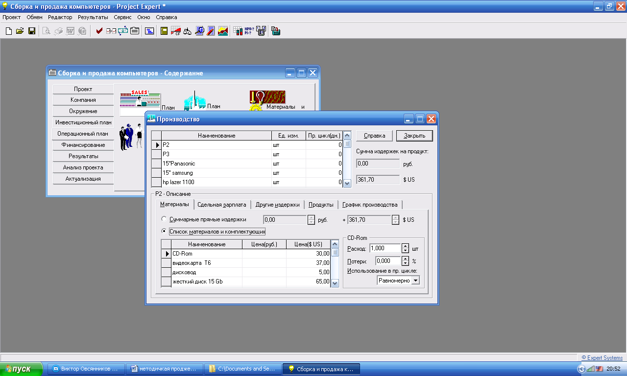627x376 pixels.
Task: Save project using floppy disk icon
Action: [31, 31]
